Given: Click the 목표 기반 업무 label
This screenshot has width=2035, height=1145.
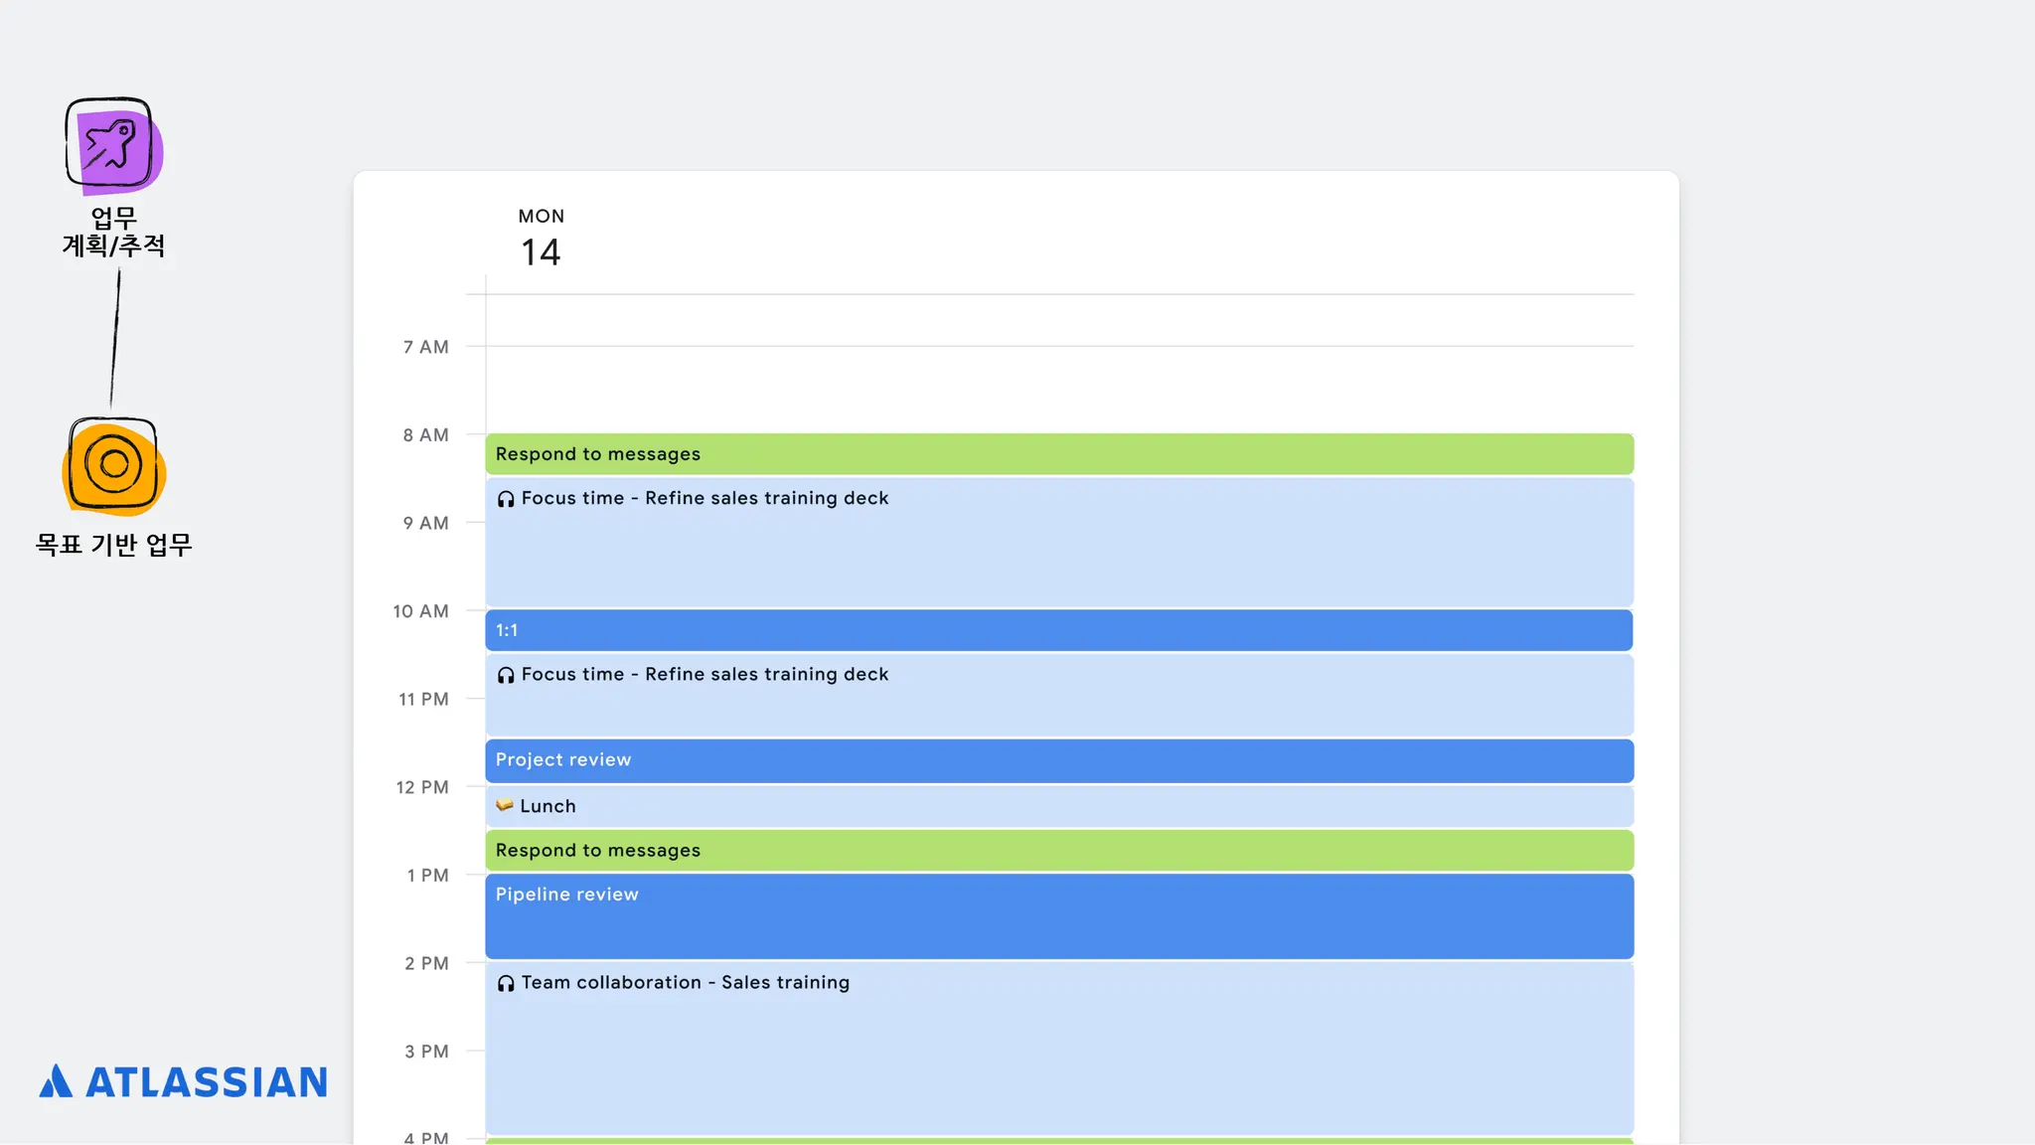Looking at the screenshot, I should pyautogui.click(x=113, y=545).
